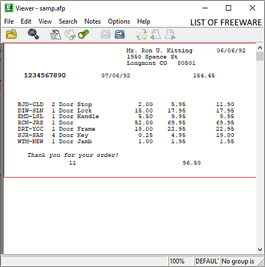Click the amount 154.45
The height and width of the screenshot is (267, 265).
204,75
